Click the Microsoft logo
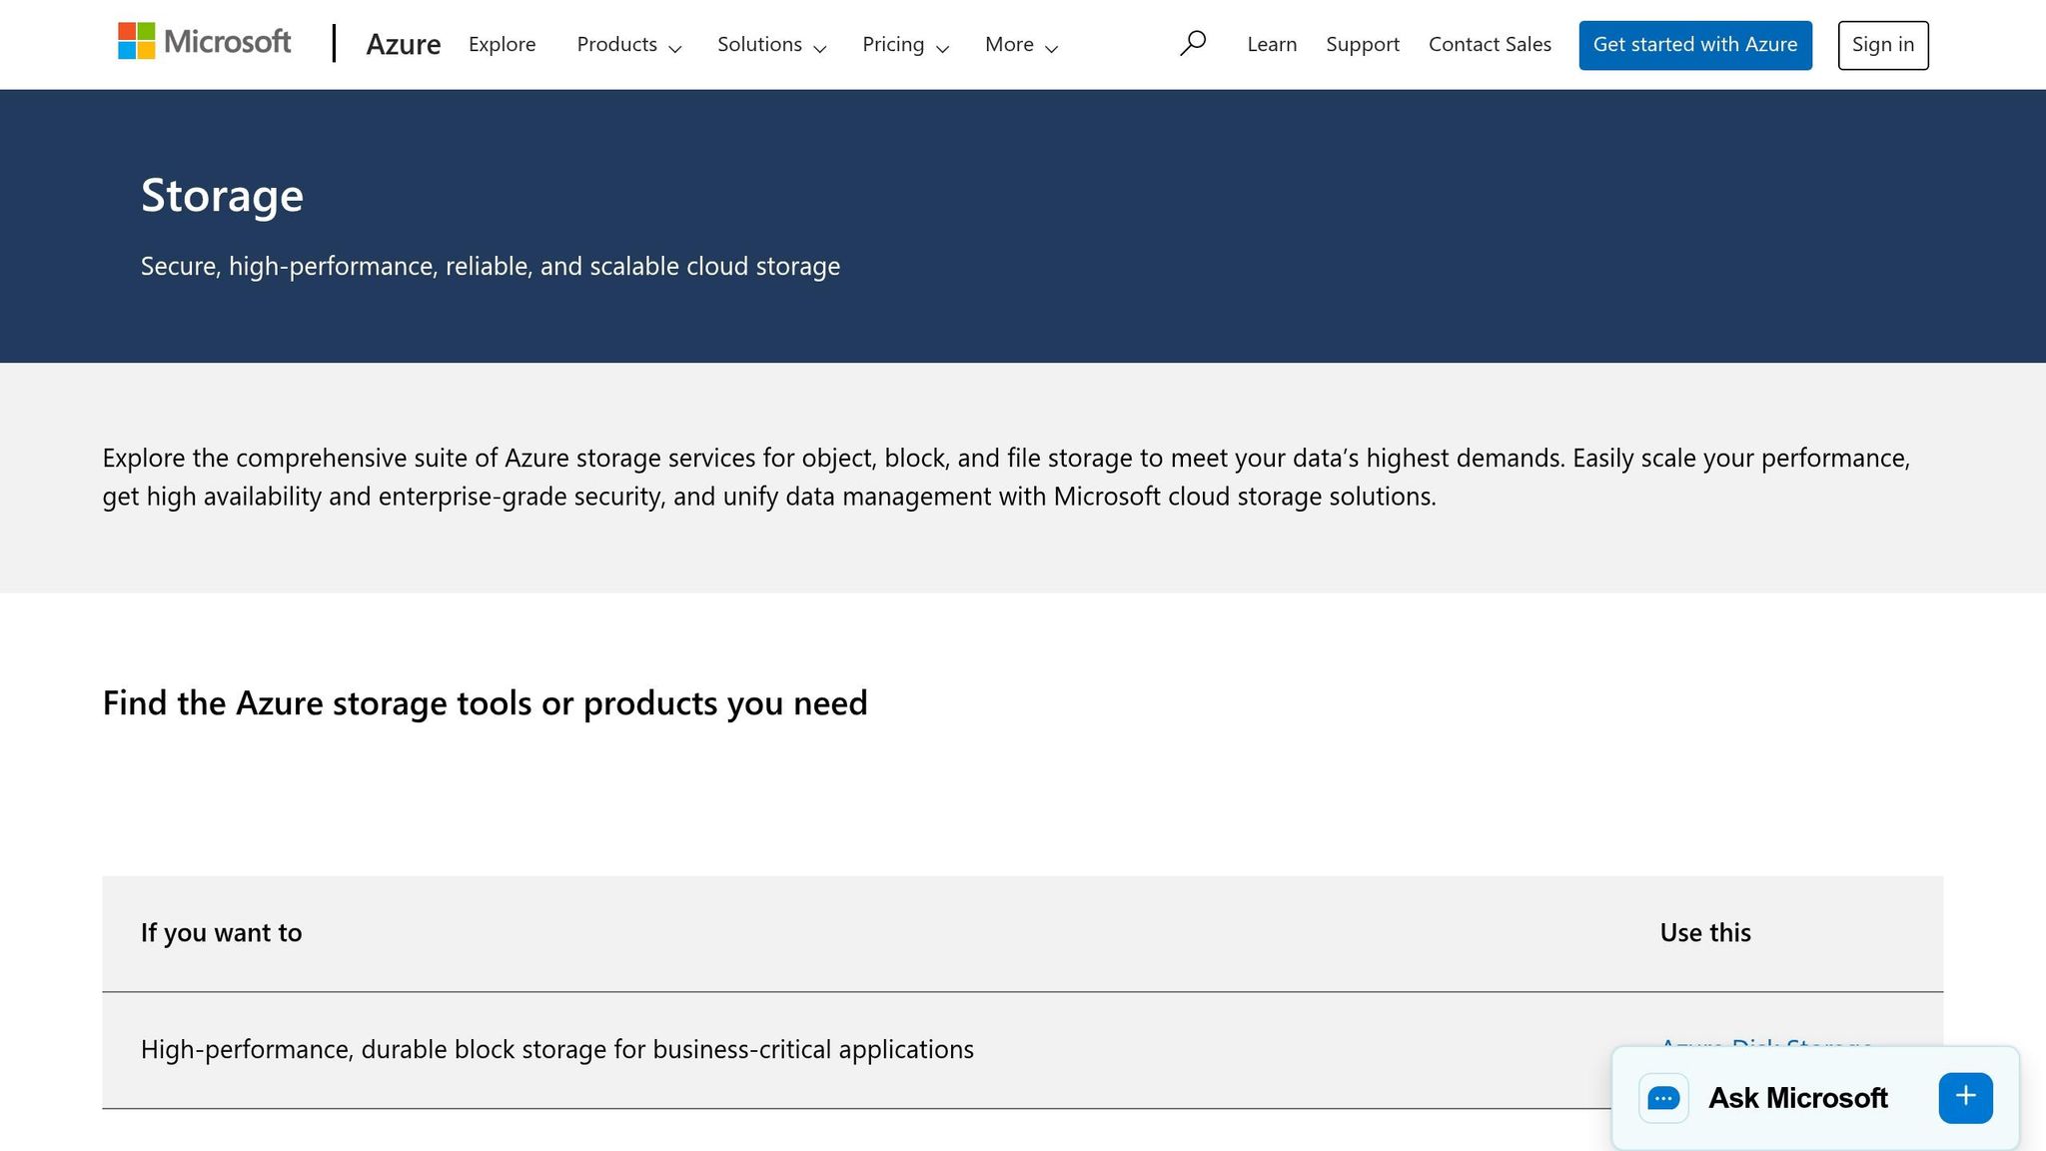The image size is (2046, 1151). point(204,42)
